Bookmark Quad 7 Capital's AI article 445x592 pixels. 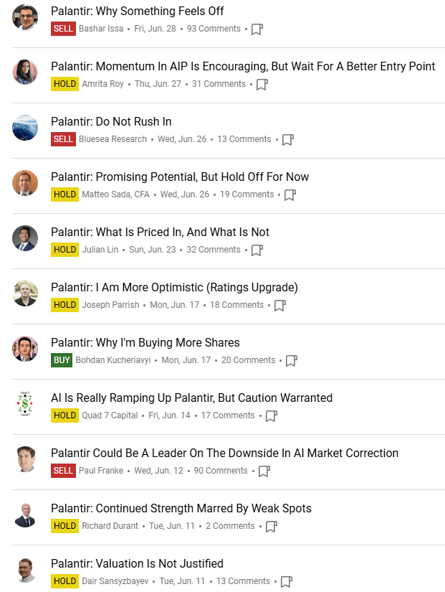[x=271, y=416]
